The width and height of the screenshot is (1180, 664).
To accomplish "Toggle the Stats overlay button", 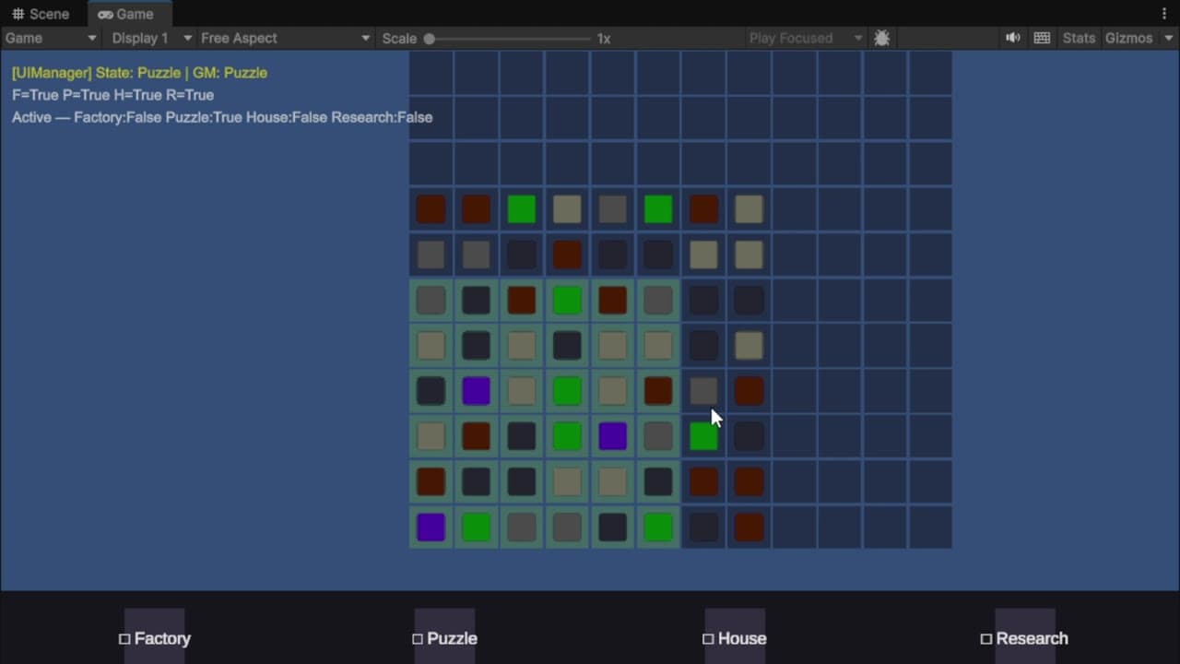I will pyautogui.click(x=1079, y=38).
